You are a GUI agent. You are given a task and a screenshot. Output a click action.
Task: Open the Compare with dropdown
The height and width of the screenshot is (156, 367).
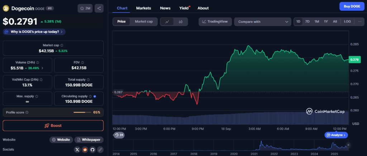pyautogui.click(x=262, y=22)
